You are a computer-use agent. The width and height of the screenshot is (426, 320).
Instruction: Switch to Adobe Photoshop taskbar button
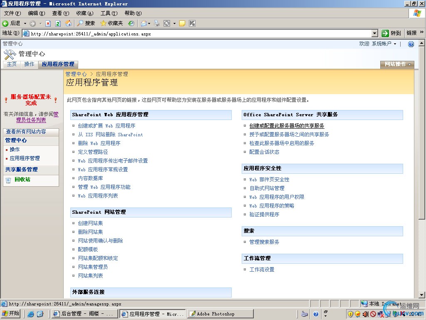220,314
